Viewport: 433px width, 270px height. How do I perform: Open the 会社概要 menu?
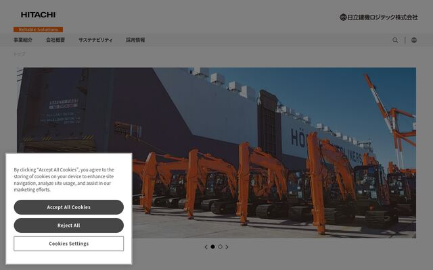pos(55,40)
